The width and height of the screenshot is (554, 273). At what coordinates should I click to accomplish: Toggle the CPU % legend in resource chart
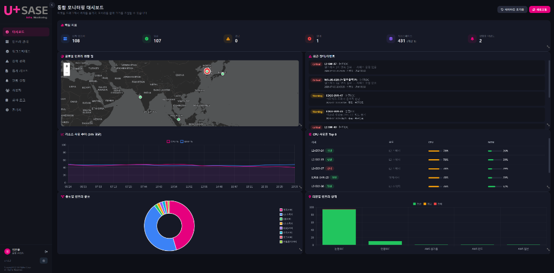[173, 141]
